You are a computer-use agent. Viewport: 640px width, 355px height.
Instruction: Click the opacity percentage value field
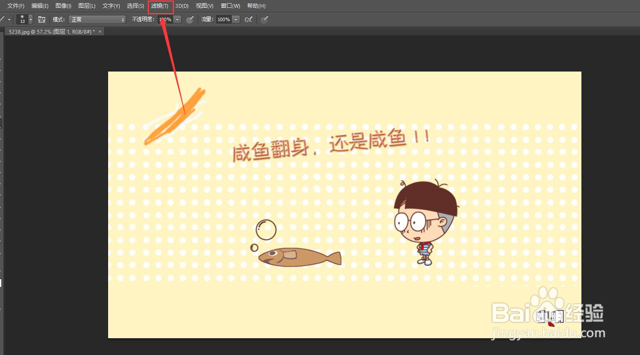(165, 19)
